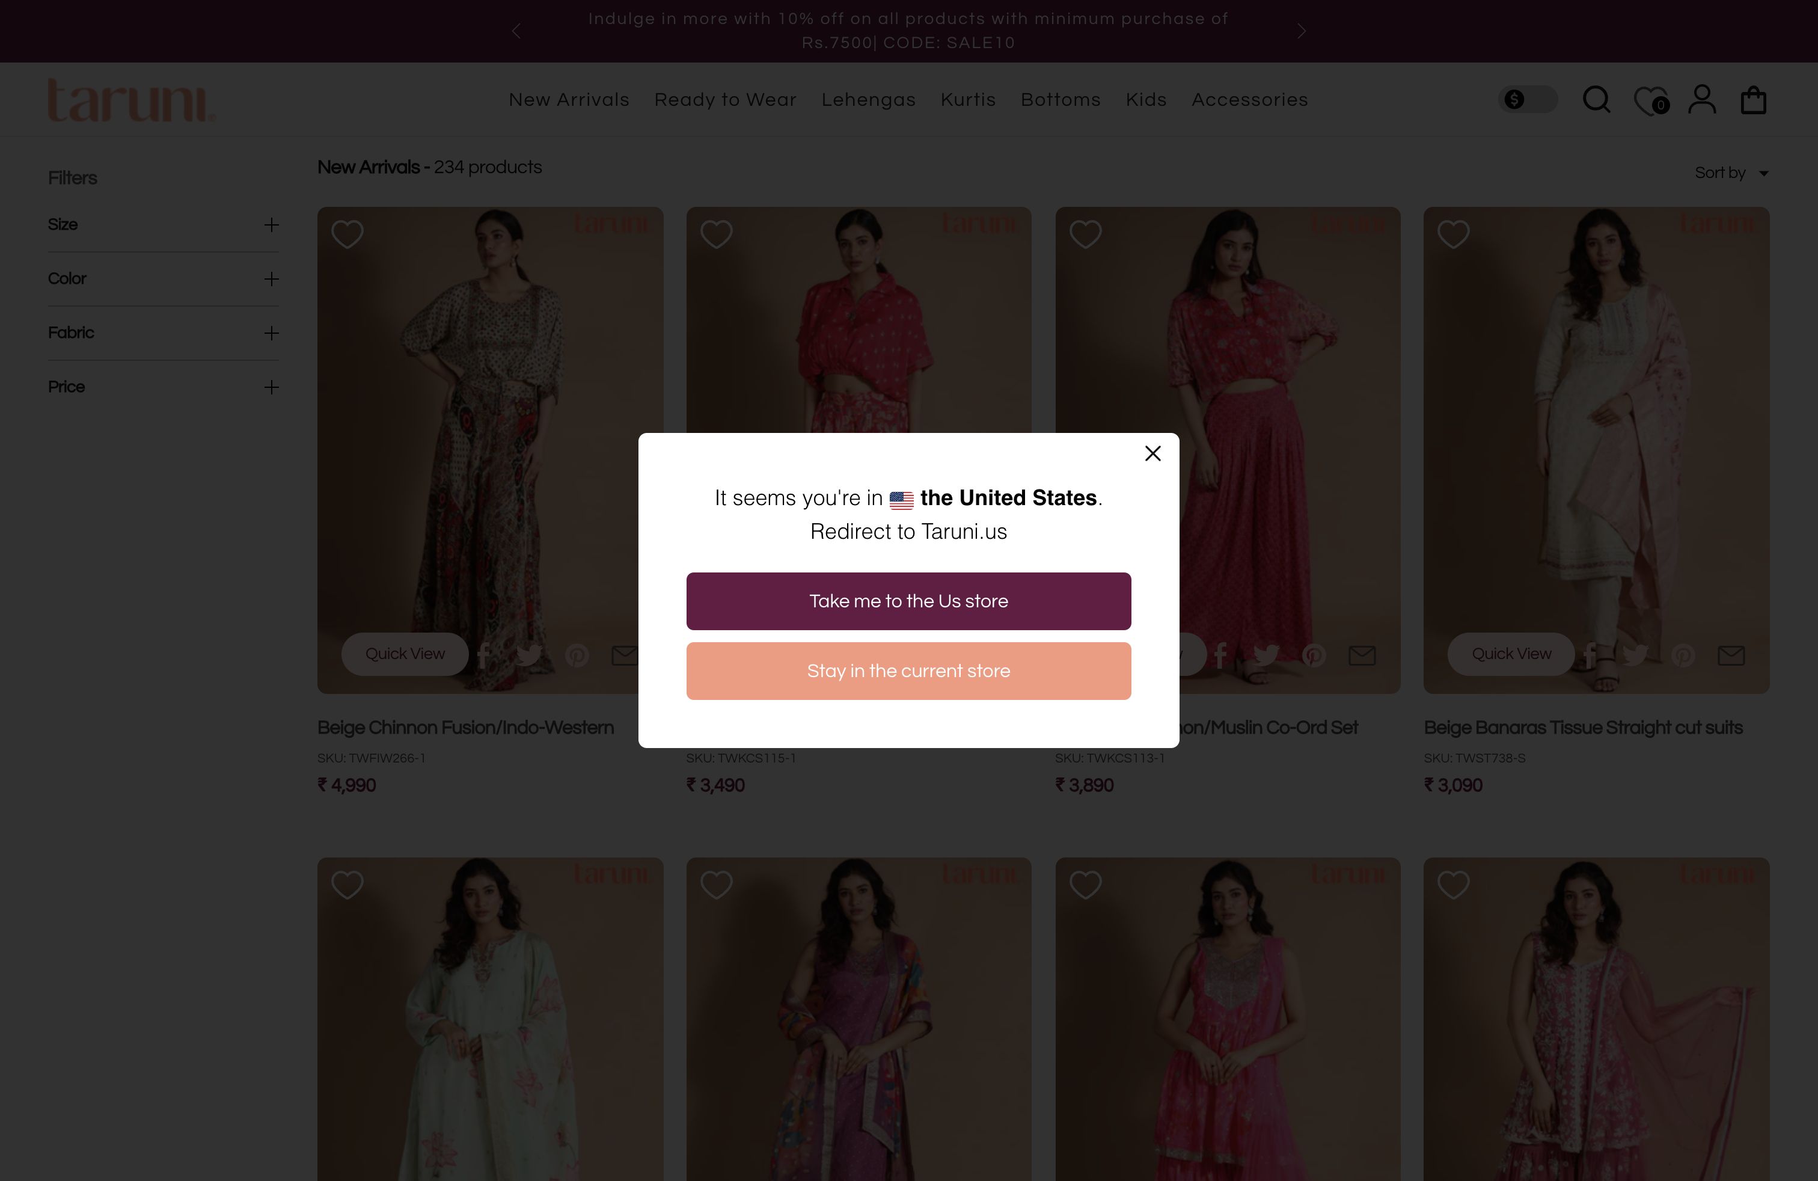Open the Lehengas menu
This screenshot has height=1181, width=1818.
[869, 100]
